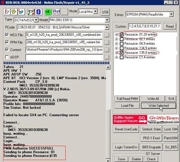Image resolution: width=180 pixels, height=162 pixels.
Task: Toggle the PPM File checkbox
Action: pos(7,42)
